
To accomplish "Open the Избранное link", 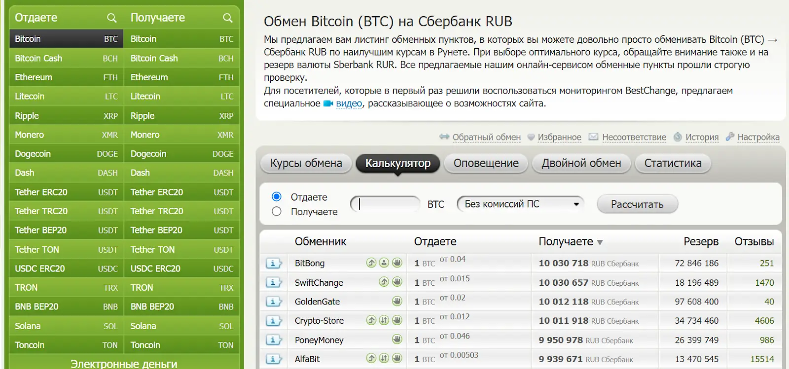I will [559, 137].
